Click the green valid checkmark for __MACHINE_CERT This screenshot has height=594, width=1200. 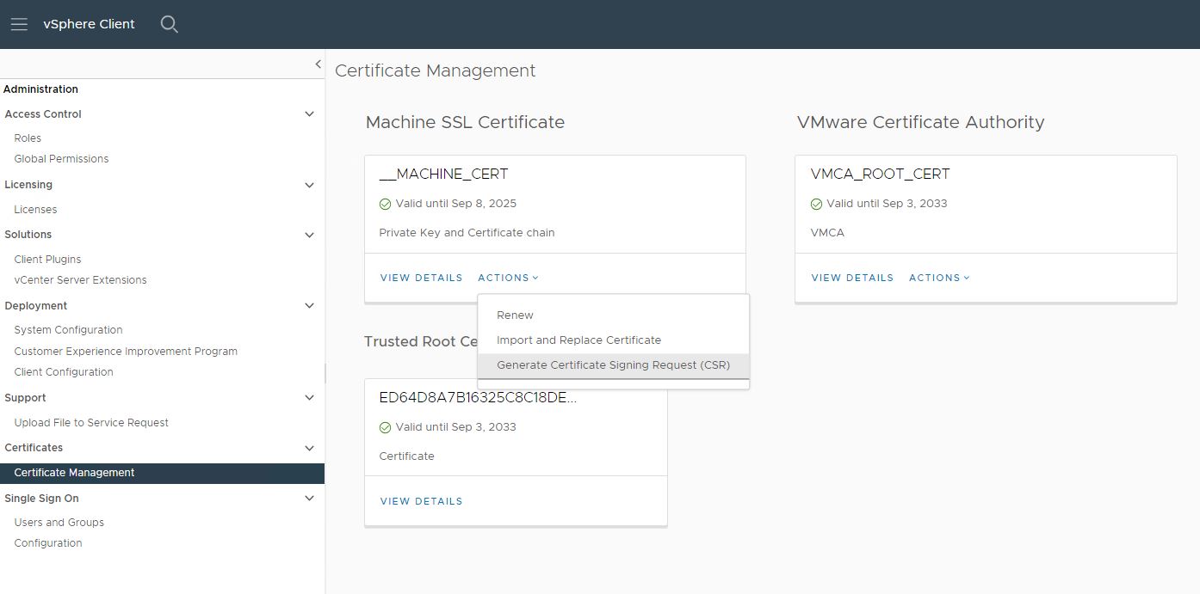coord(385,204)
